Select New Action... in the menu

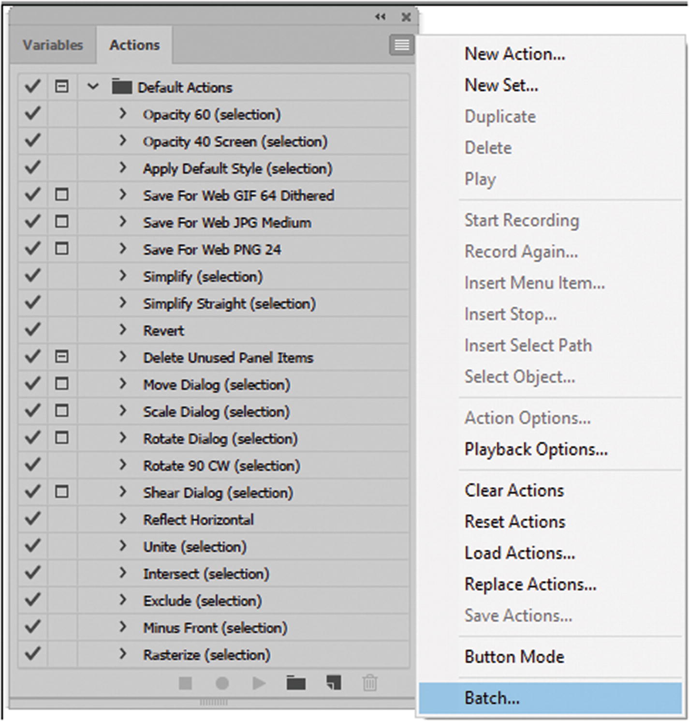coord(514,54)
